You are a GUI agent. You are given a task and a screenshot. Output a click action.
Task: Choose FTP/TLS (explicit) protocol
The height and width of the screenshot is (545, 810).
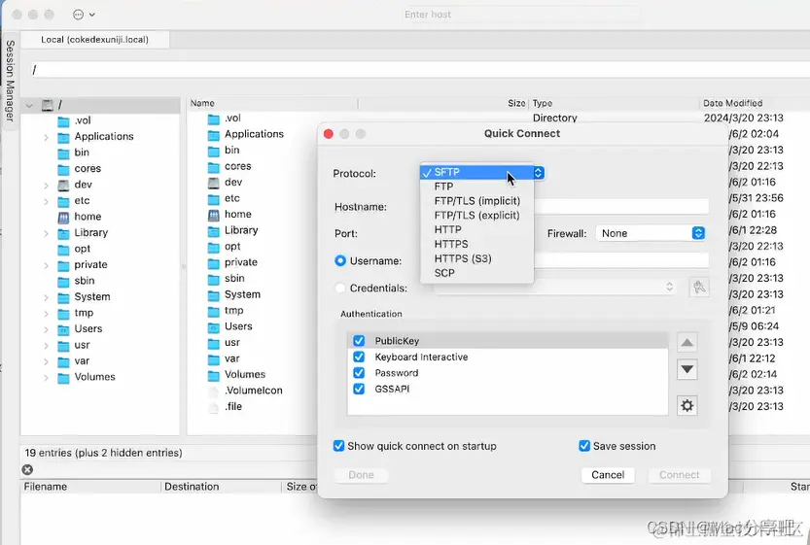(x=476, y=216)
